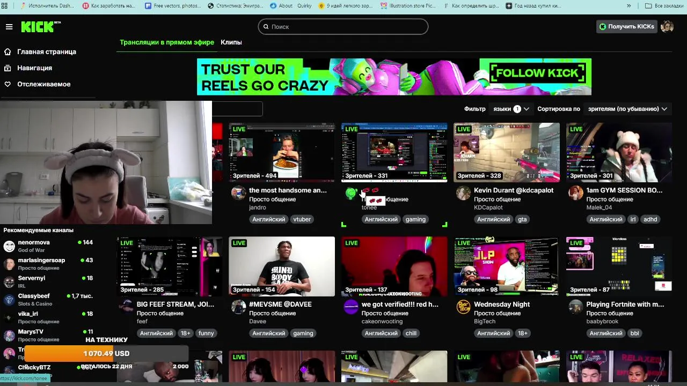Click Wednesday Night stream title
The width and height of the screenshot is (687, 386).
click(x=502, y=304)
